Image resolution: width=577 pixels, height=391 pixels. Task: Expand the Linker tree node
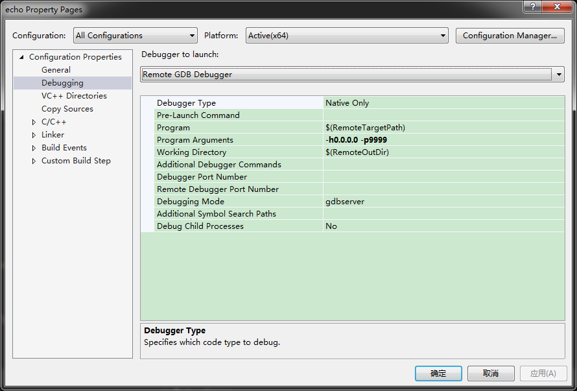point(34,135)
